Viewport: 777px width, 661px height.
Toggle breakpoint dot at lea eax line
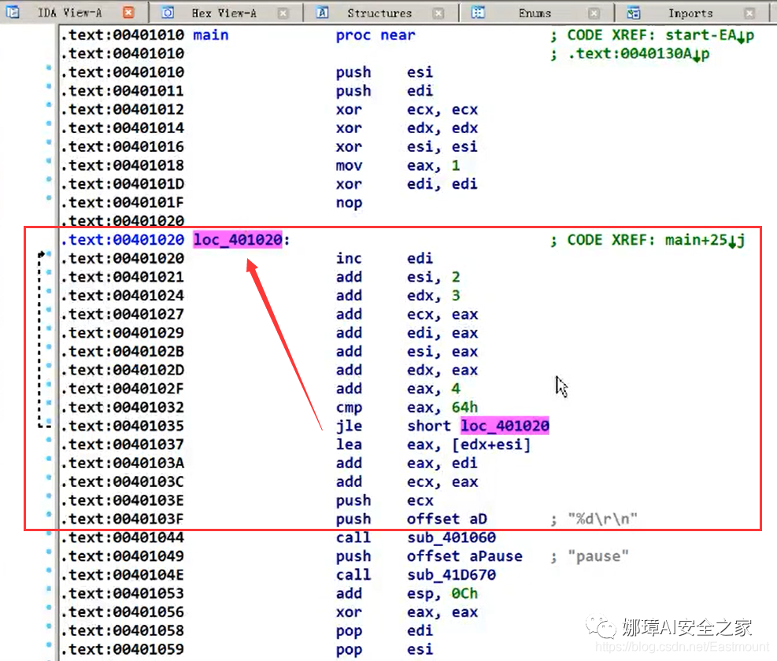[x=49, y=440]
